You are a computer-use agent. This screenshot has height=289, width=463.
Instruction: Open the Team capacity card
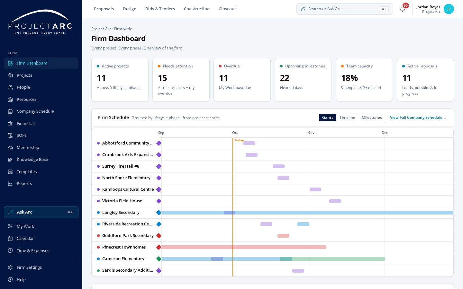pyautogui.click(x=364, y=80)
